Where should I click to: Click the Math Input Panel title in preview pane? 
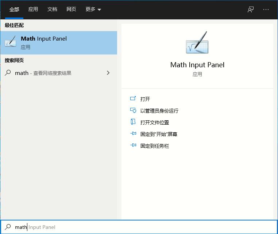197,65
